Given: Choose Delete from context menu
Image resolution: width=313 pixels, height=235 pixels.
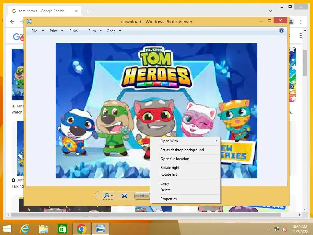Looking at the screenshot, I should (x=185, y=190).
